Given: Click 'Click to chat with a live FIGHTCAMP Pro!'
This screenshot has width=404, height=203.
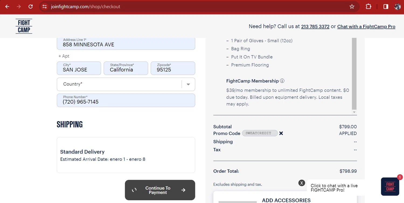Looking at the screenshot, I should click(x=334, y=188).
